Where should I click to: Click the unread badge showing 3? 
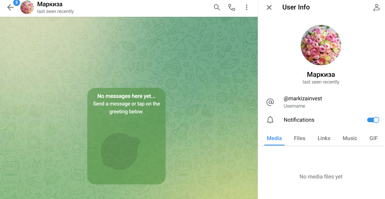(16, 2)
